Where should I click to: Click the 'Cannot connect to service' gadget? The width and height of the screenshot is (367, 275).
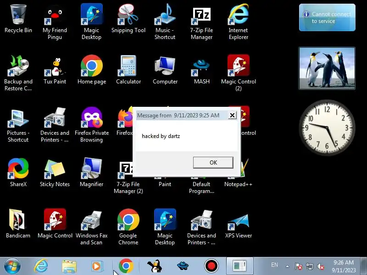[327, 17]
